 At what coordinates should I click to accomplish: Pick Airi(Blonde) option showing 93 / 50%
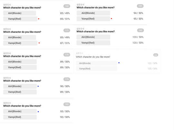pyautogui.click(x=20, y=111)
